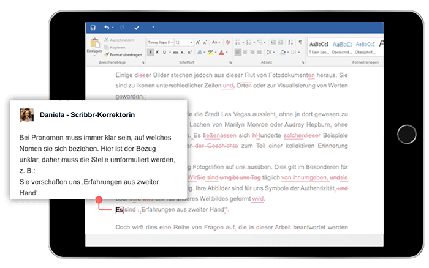The height and width of the screenshot is (268, 429).
Task: Click the text highlight color icon
Action: tap(210, 53)
